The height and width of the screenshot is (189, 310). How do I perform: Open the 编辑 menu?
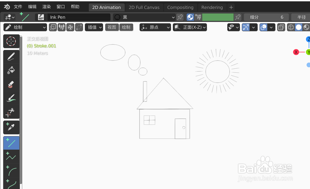pos(32,7)
